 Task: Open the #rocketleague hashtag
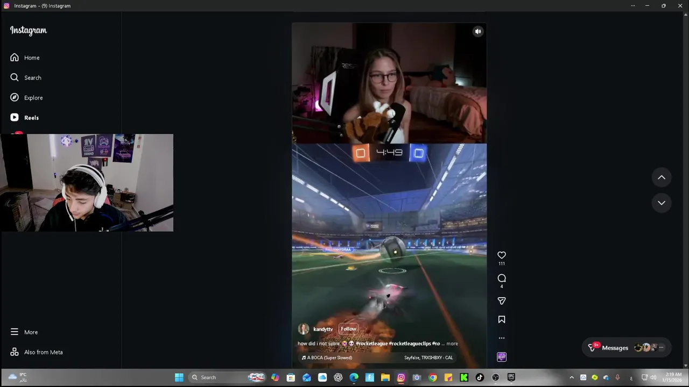tap(371, 343)
